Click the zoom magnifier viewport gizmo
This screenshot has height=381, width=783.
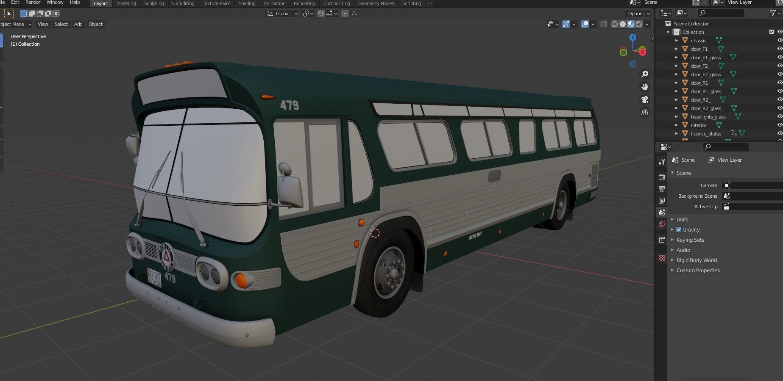[x=645, y=74]
